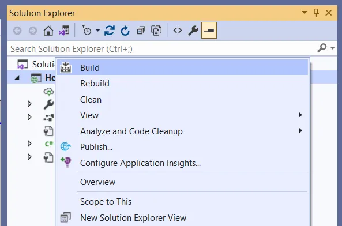Click the Solution Explorer title bar
342x226 pixels.
coord(172,13)
